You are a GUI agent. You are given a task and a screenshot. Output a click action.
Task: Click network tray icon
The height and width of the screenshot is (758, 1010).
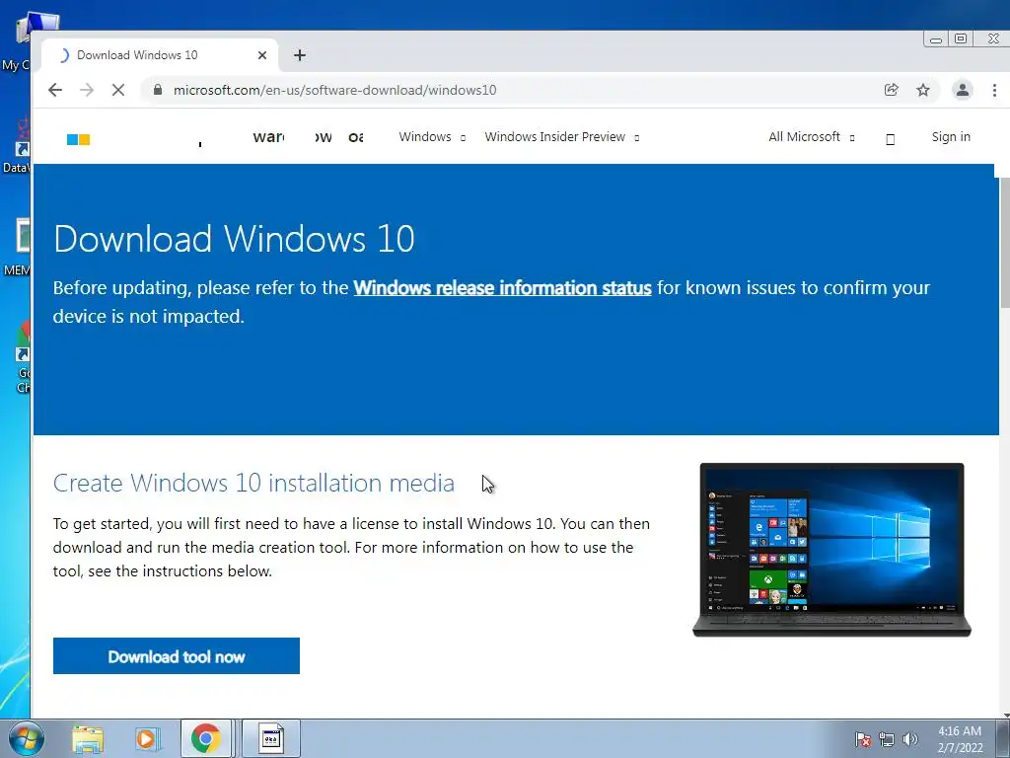tap(887, 739)
